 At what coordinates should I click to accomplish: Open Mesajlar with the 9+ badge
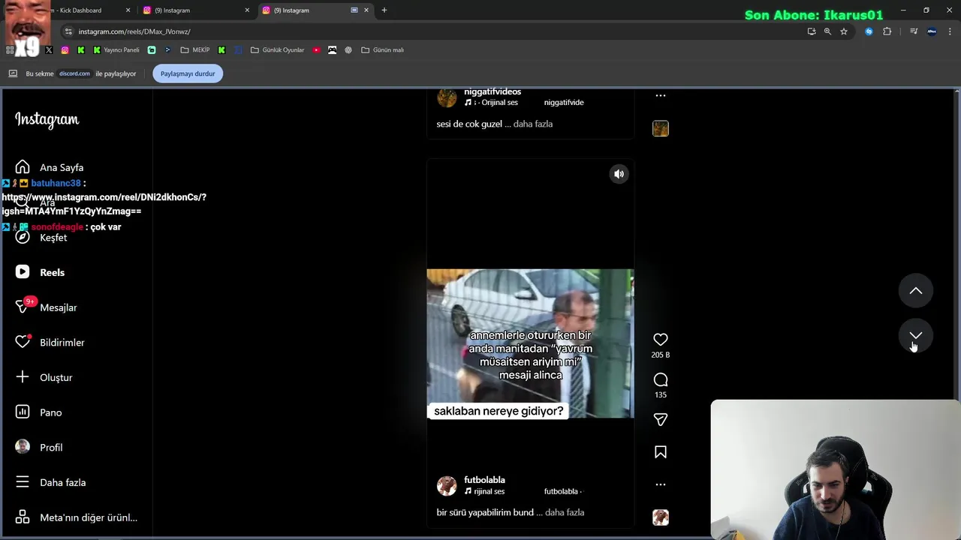[x=47, y=307]
